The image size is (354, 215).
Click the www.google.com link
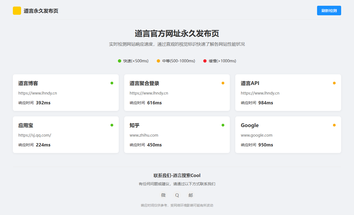[256, 135]
